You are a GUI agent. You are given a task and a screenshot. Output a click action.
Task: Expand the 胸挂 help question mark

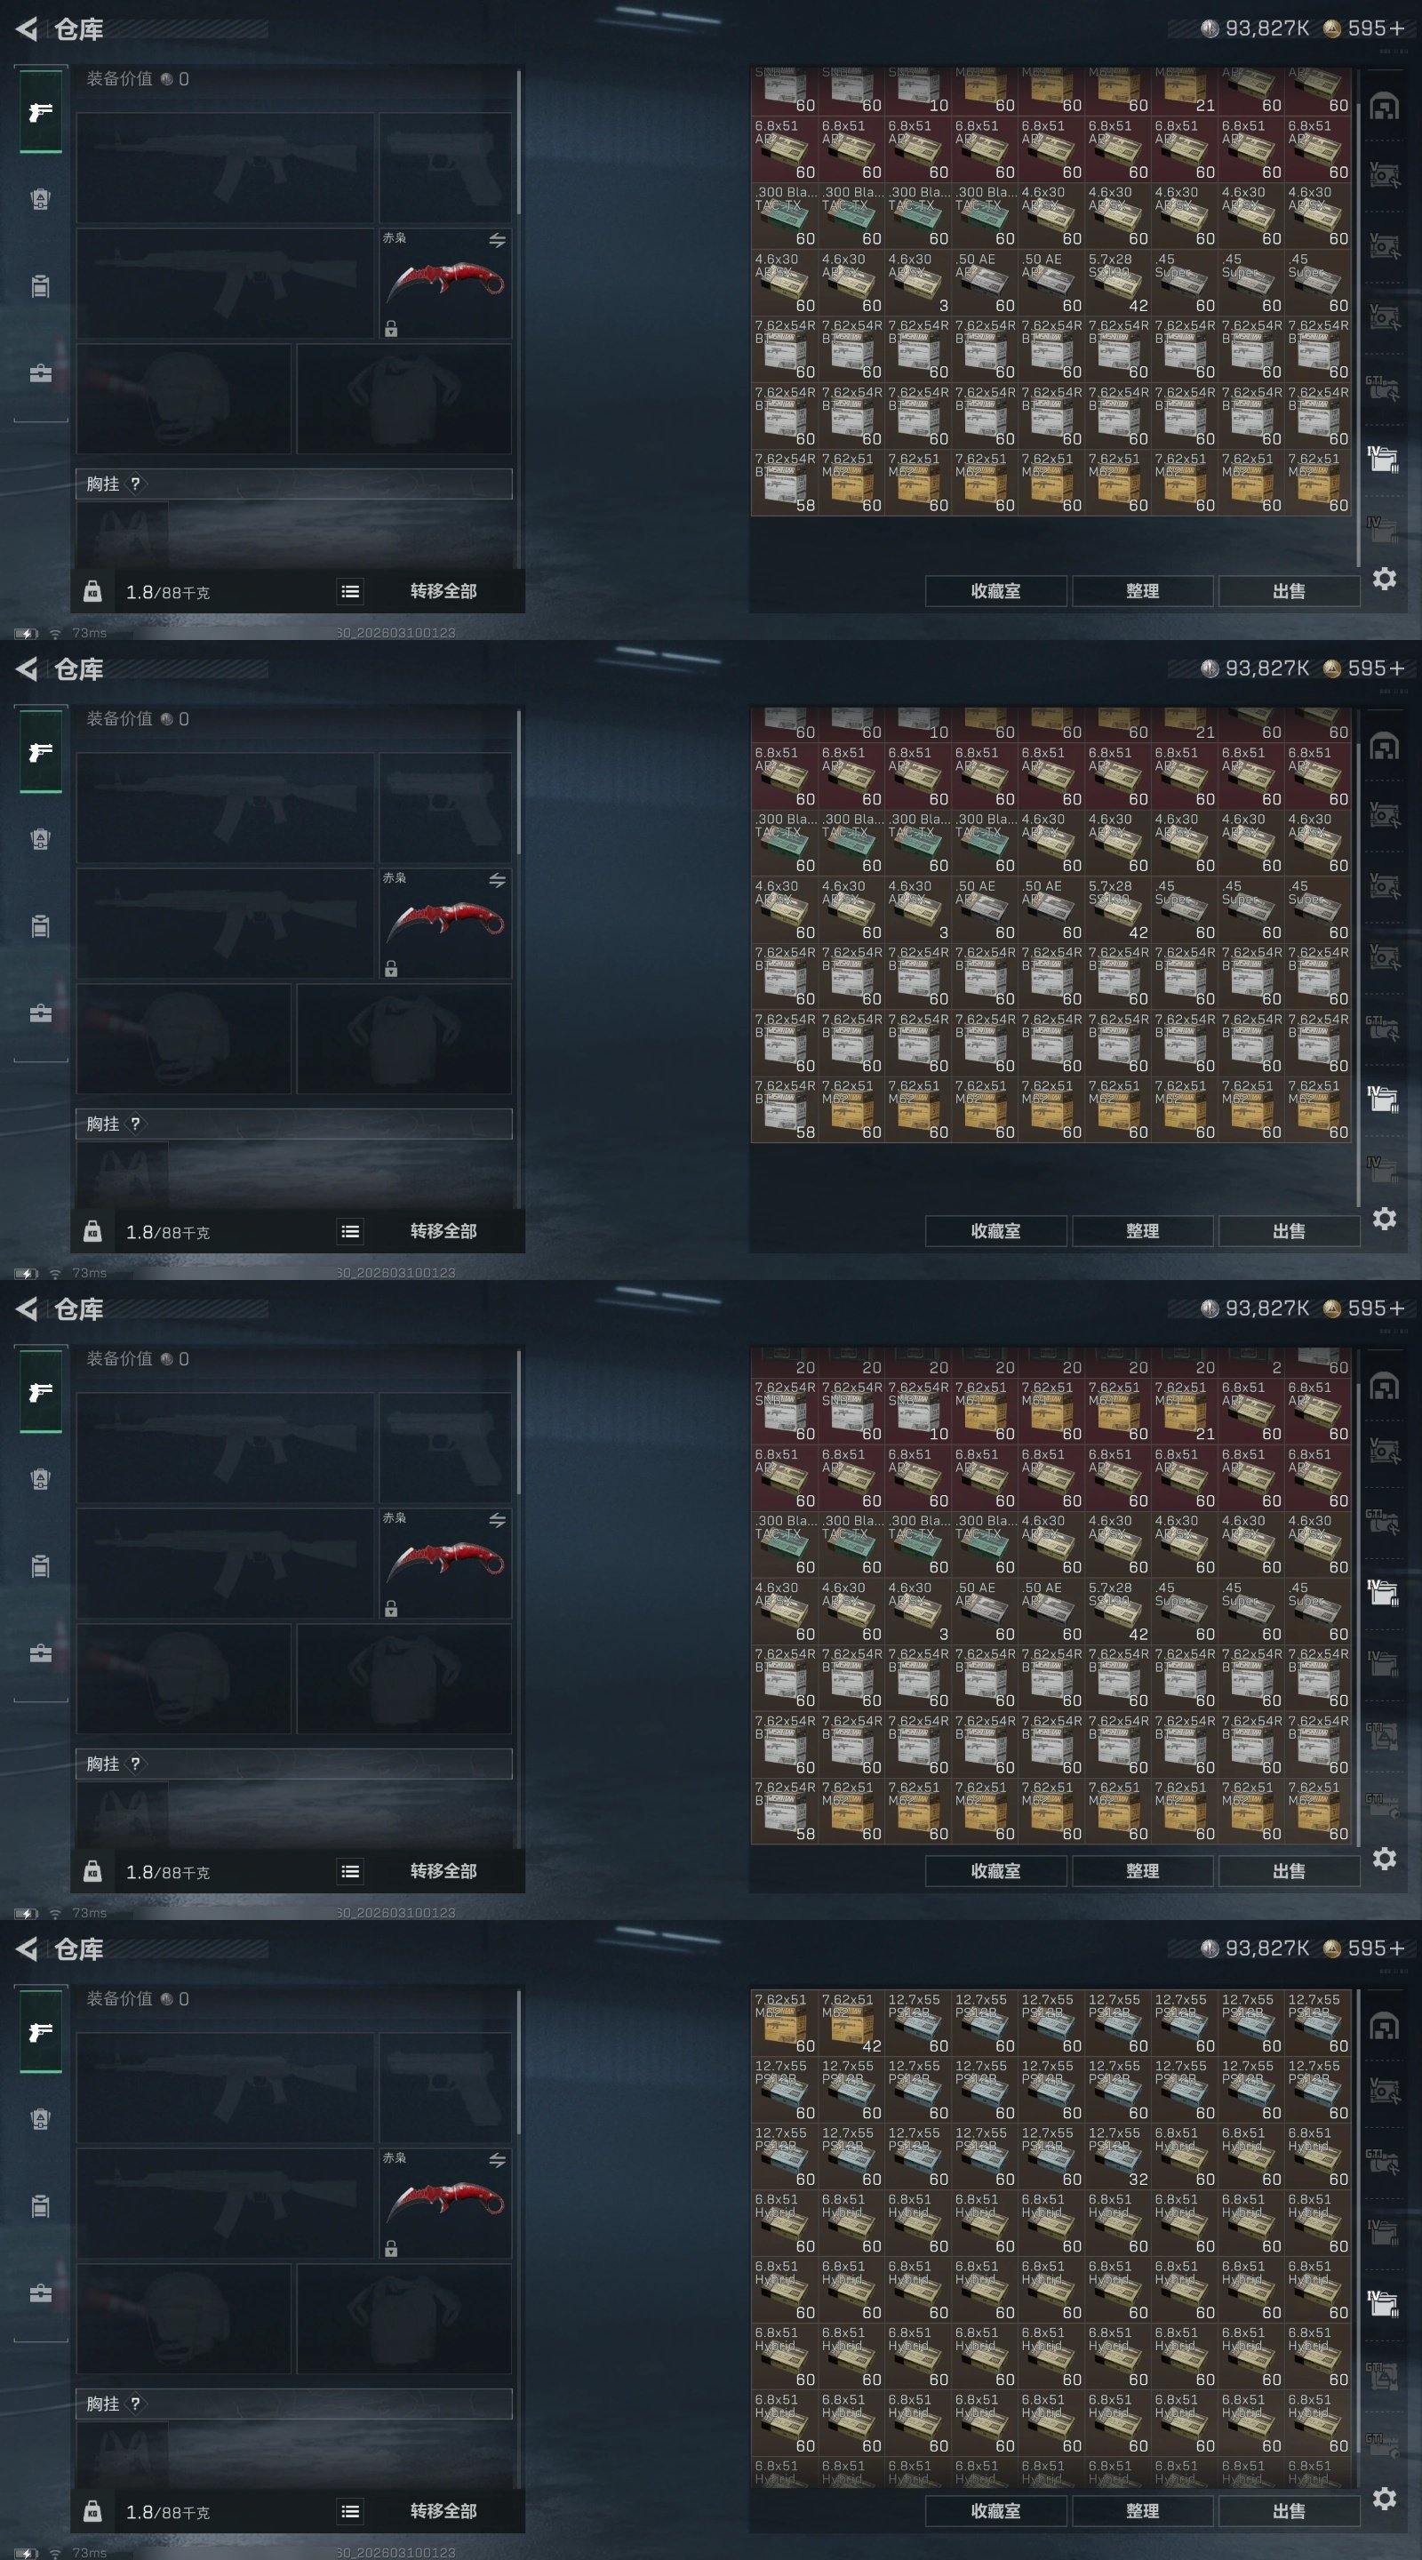pyautogui.click(x=135, y=484)
